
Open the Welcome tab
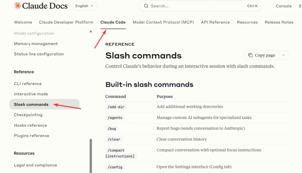(x=23, y=22)
